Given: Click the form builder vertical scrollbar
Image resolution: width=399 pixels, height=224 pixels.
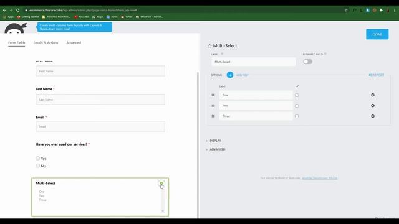Looking at the screenshot, I should [198, 145].
